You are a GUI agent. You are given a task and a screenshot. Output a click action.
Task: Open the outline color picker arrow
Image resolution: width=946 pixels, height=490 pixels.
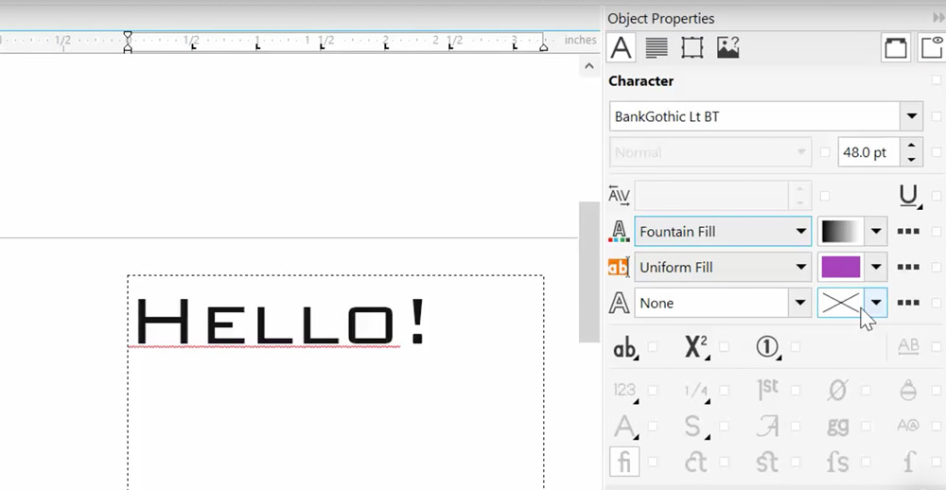pos(876,303)
